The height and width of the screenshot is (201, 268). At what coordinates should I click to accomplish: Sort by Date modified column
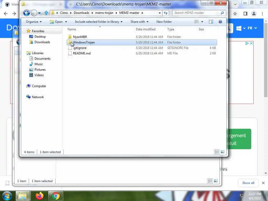[150, 29]
